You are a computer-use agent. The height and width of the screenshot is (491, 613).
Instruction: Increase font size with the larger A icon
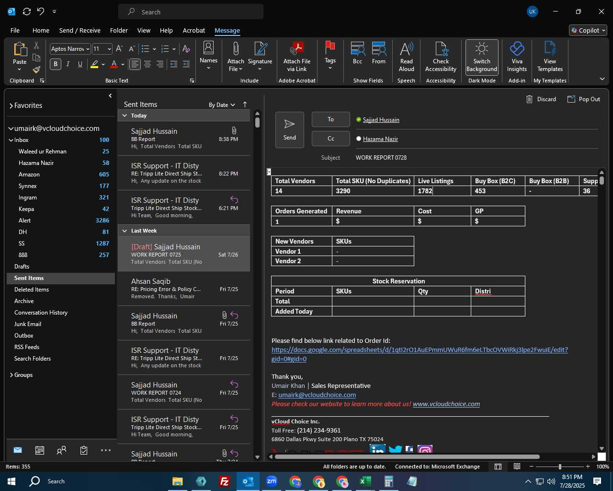coord(119,48)
